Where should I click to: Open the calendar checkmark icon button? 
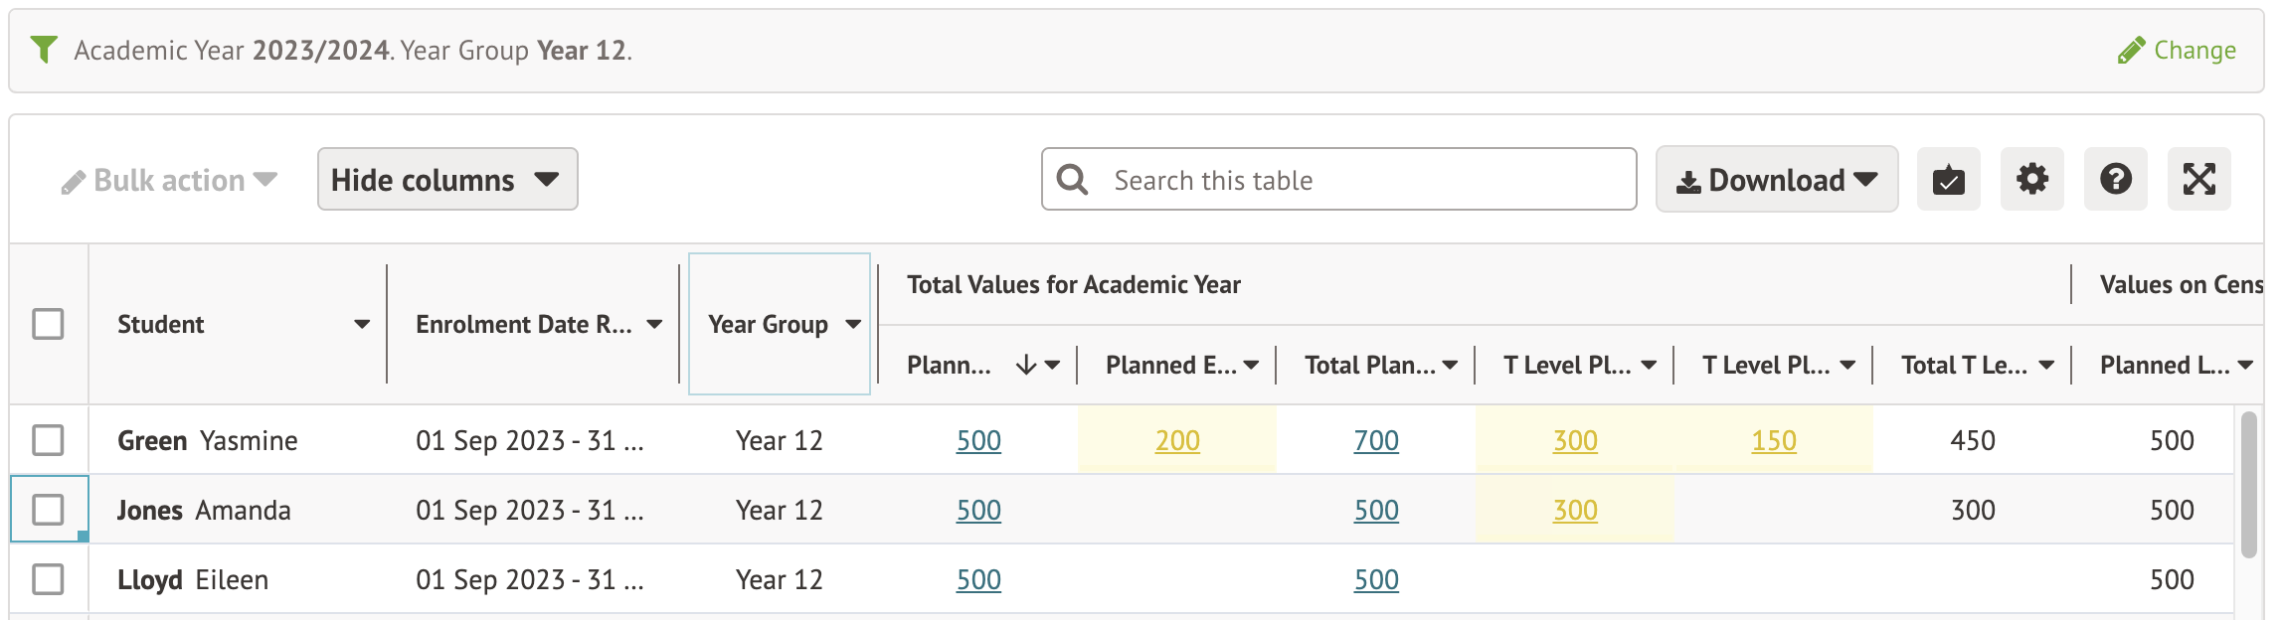[x=1948, y=180]
